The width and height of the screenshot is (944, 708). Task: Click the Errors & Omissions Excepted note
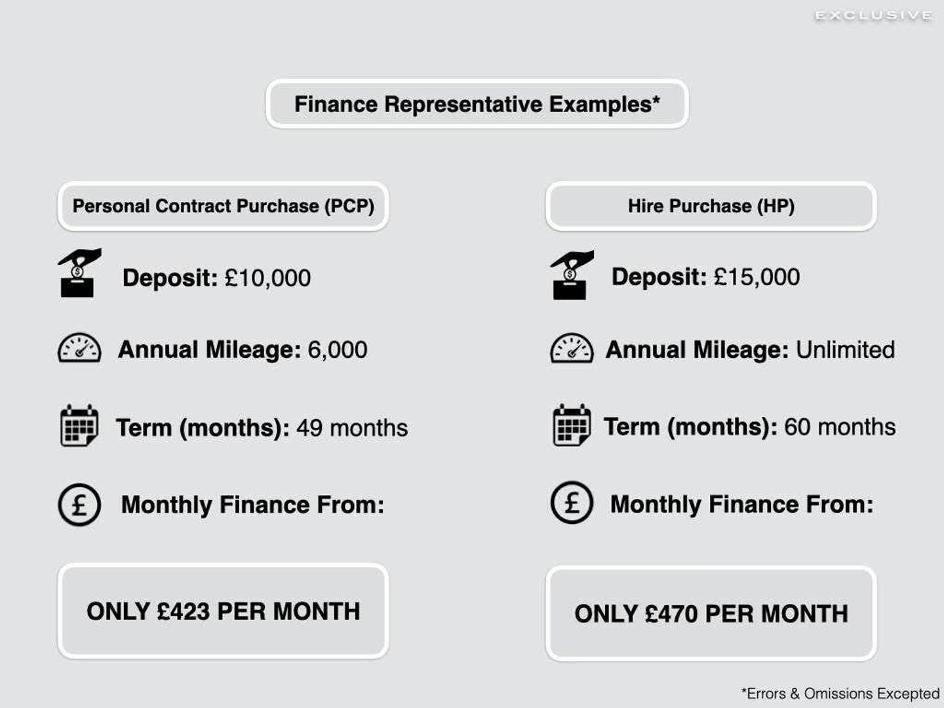point(840,694)
